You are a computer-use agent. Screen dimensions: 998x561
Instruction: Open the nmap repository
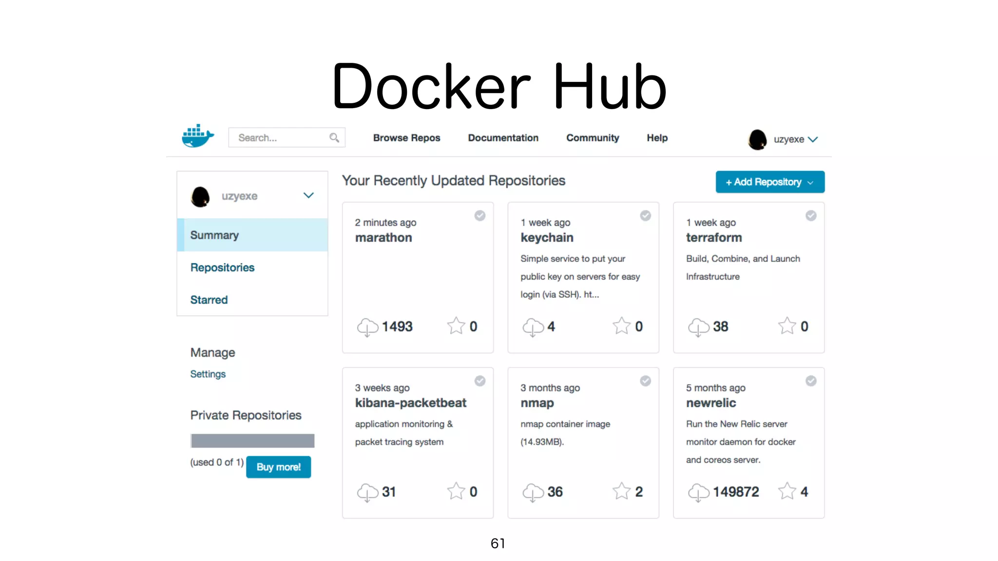click(x=537, y=403)
